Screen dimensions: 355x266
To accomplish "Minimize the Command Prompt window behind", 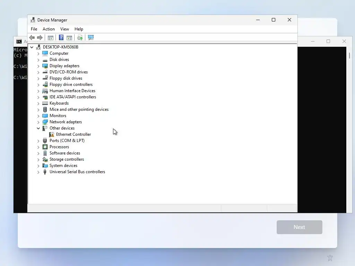I will 313,41.
